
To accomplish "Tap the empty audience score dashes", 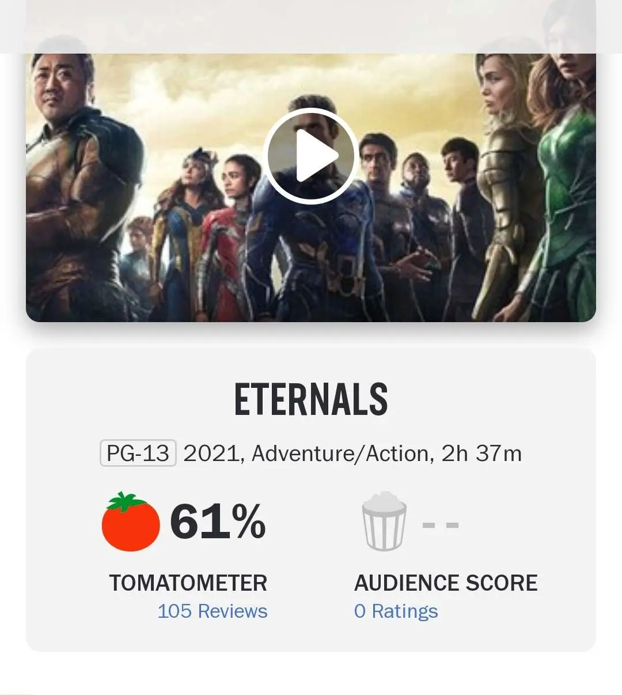I will pyautogui.click(x=441, y=525).
